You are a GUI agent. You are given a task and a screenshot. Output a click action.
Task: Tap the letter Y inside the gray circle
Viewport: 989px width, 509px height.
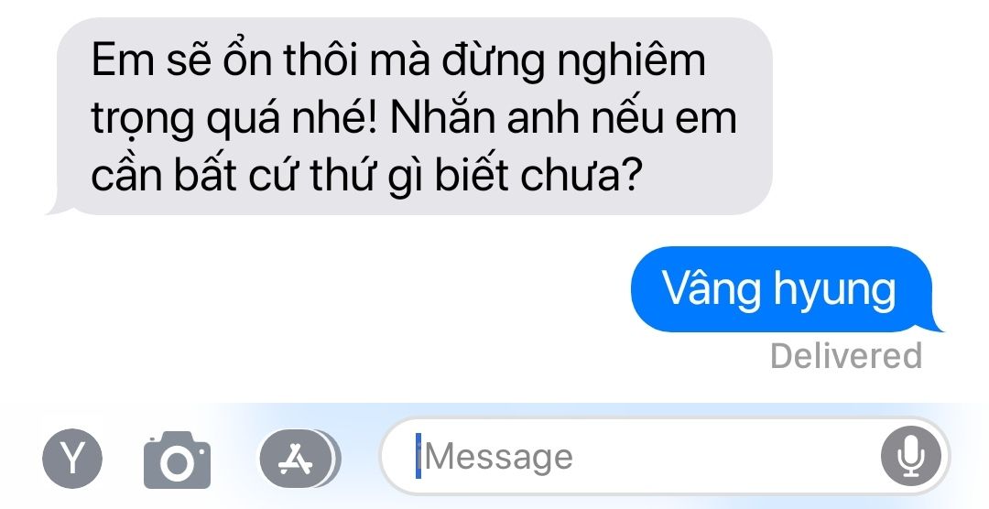[x=72, y=459]
